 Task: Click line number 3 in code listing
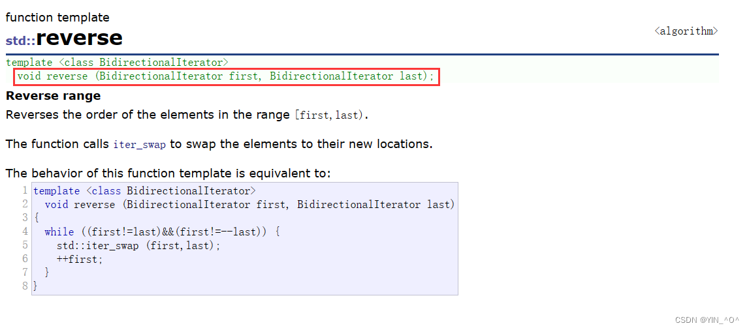(25, 218)
